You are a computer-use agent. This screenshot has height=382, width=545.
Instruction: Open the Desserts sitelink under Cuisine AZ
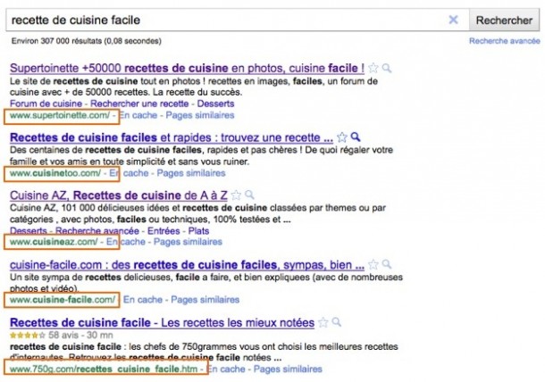click(x=29, y=231)
